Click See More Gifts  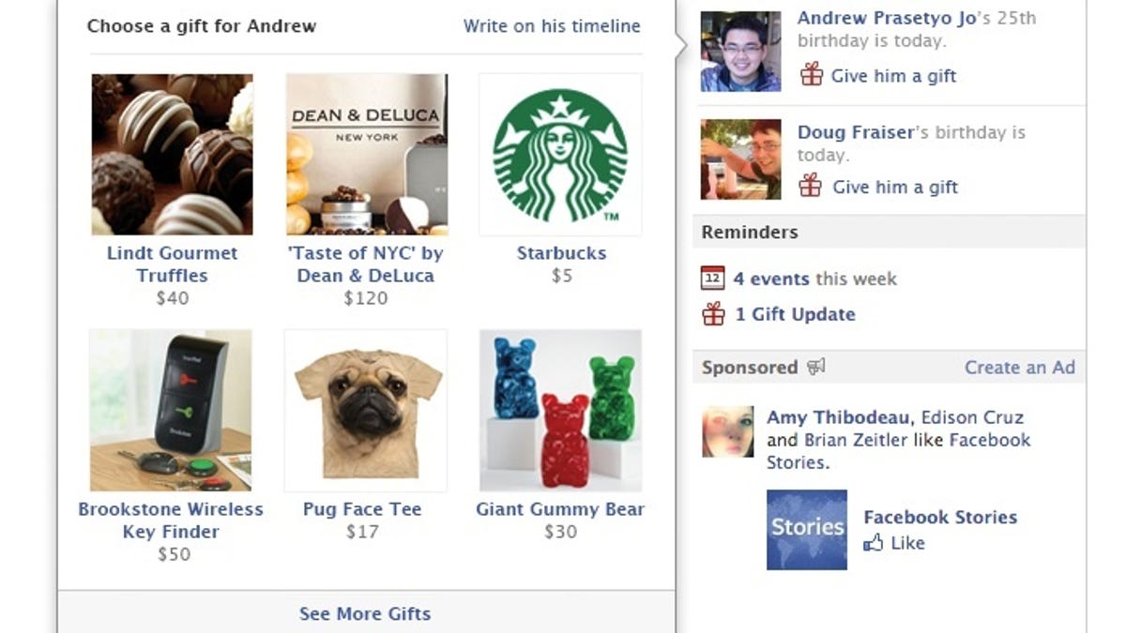pos(365,614)
